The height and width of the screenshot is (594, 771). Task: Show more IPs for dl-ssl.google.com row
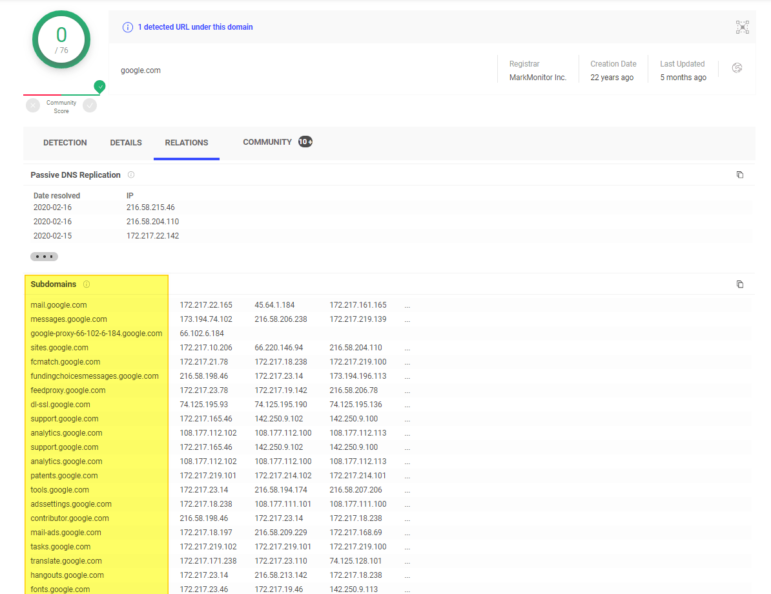407,405
